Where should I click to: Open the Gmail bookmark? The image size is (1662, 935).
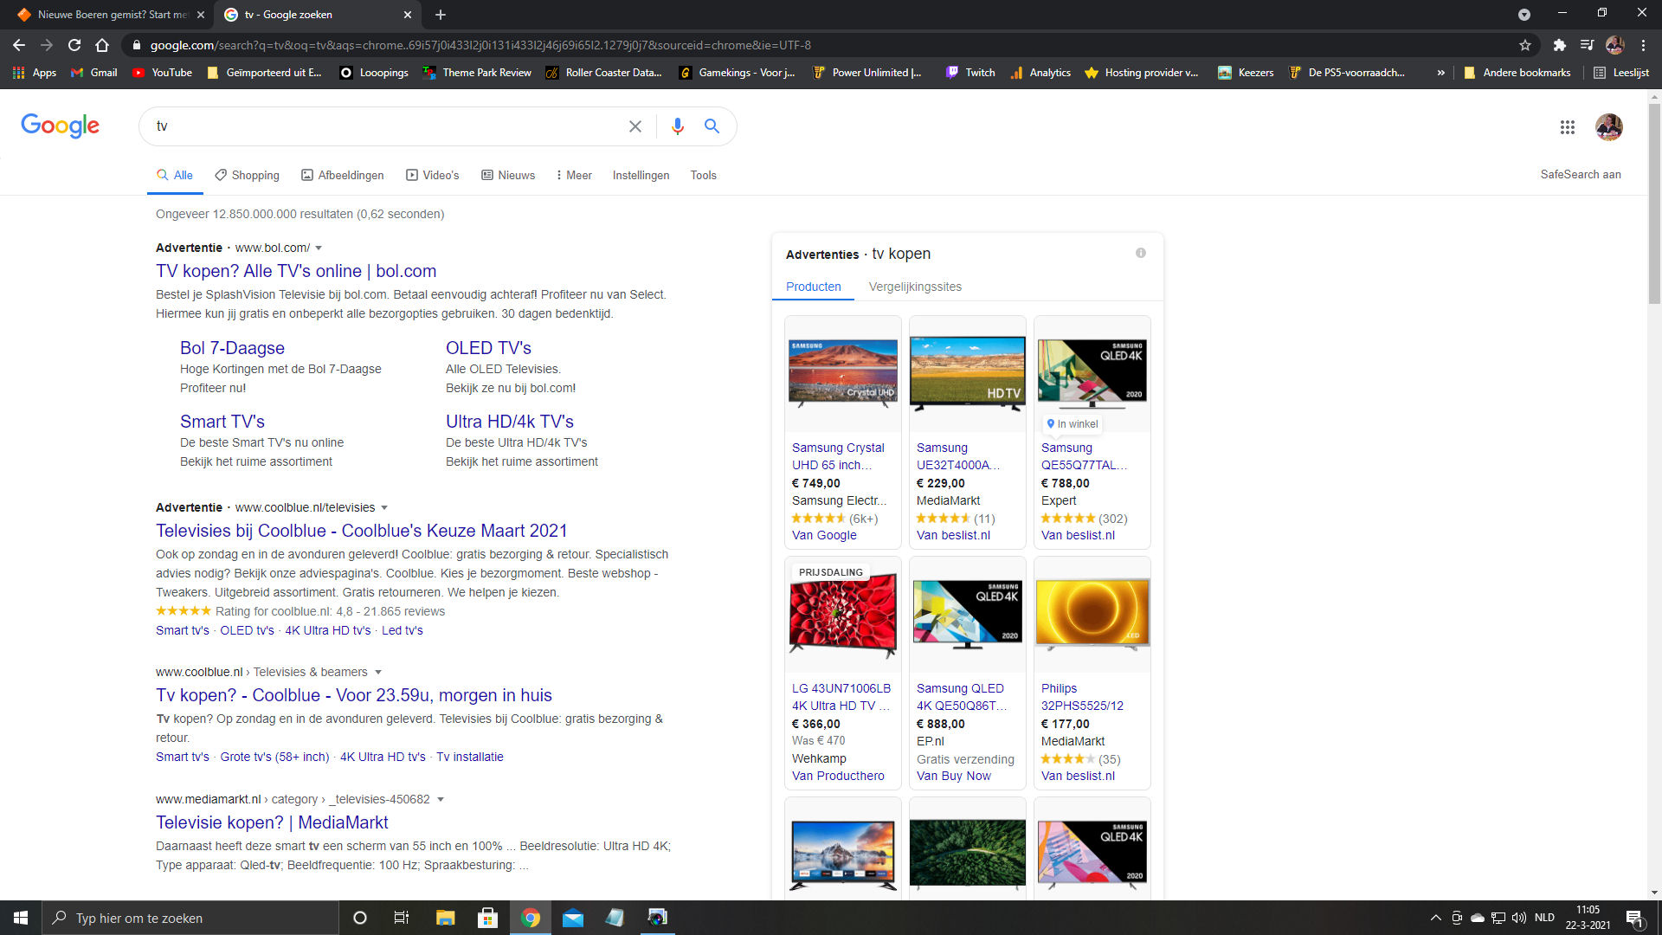point(93,73)
